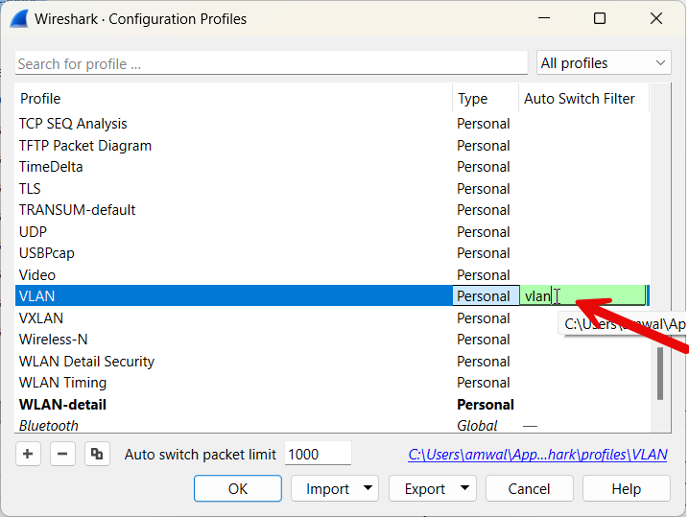Click the Wireshark shark fin title icon
Image resolution: width=689 pixels, height=517 pixels.
[x=17, y=18]
